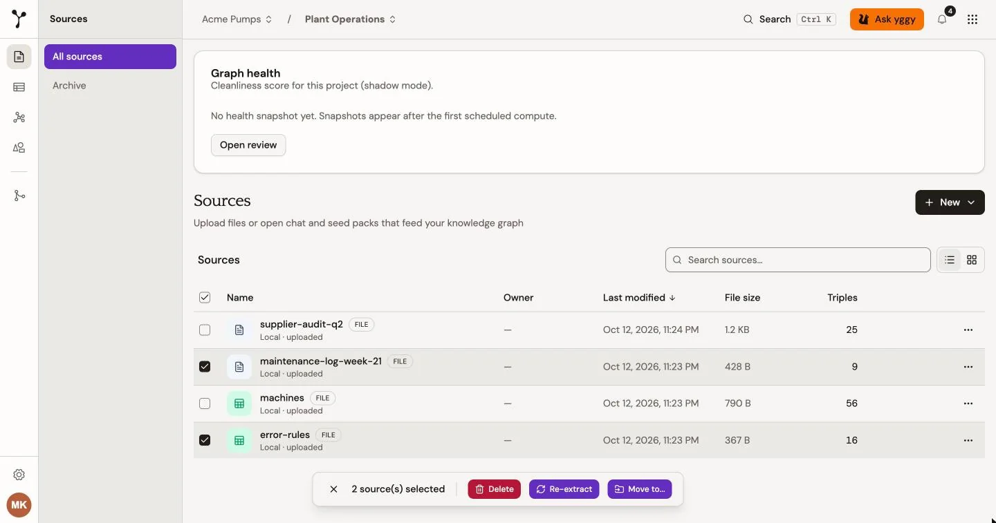
Task: Toggle the select-all checkbox in header
Action: 205,298
